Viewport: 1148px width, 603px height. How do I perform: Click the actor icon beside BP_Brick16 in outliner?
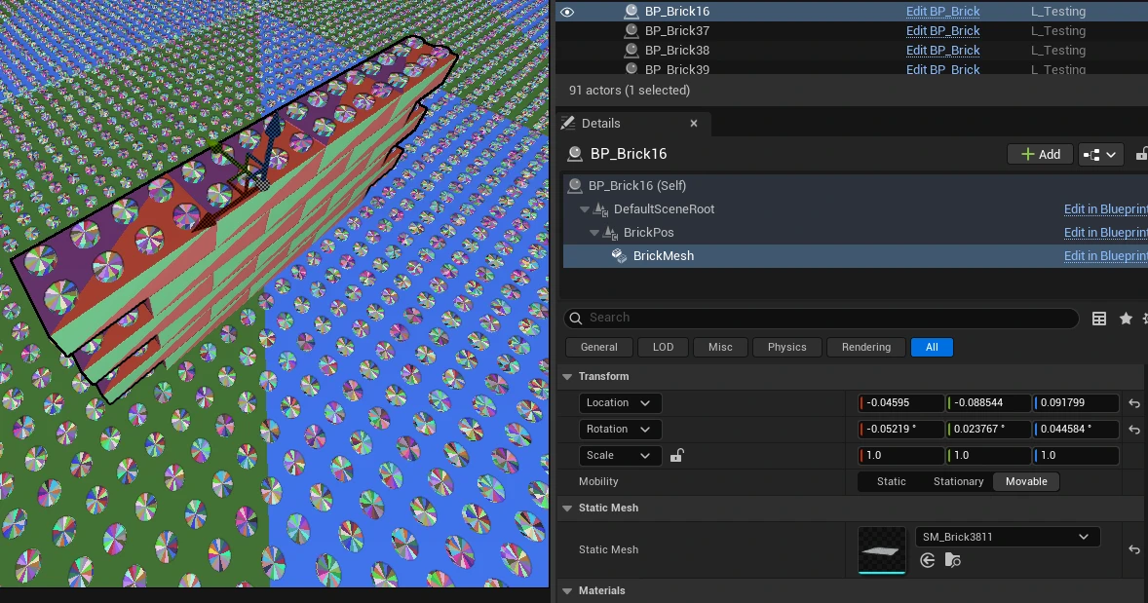pos(631,11)
